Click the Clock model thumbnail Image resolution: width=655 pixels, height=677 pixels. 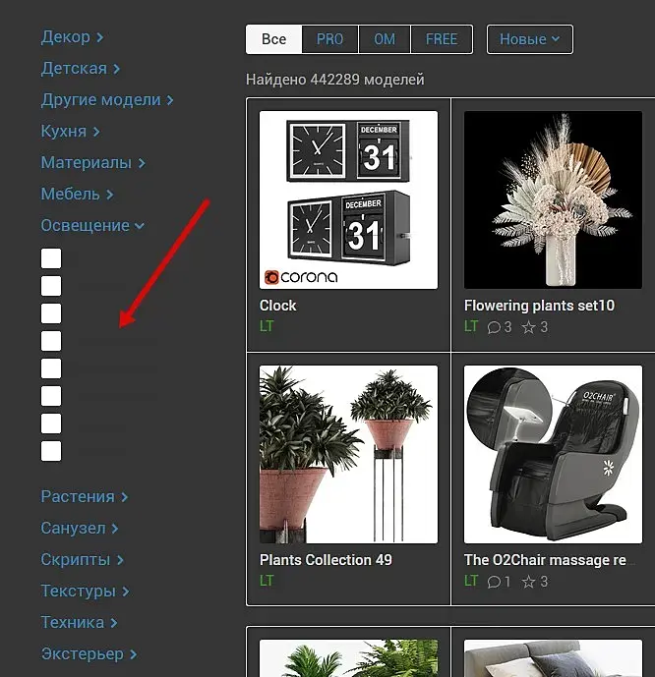pos(348,199)
